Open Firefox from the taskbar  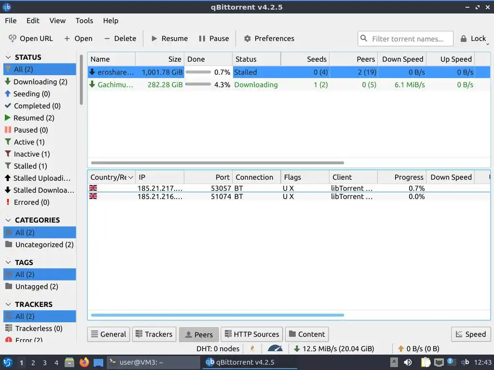(84, 362)
